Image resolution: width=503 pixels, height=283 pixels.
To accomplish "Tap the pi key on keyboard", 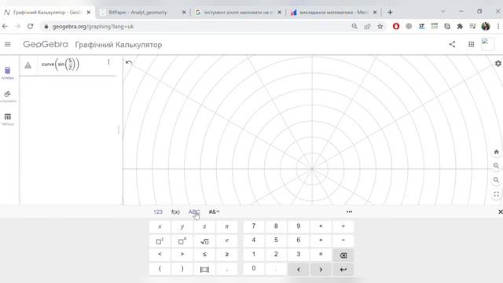I will (x=227, y=226).
